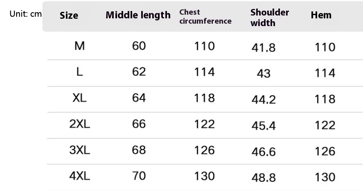Click the shoulder width cell reading 43
363x190 pixels.
click(x=264, y=73)
